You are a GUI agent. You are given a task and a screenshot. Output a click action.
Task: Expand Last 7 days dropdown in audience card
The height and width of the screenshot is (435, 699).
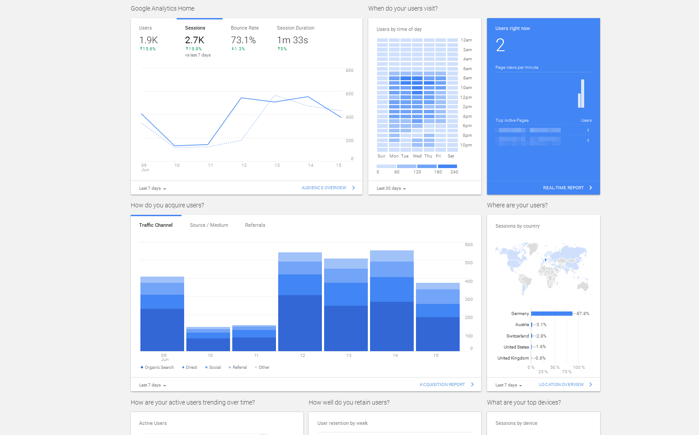(x=152, y=188)
